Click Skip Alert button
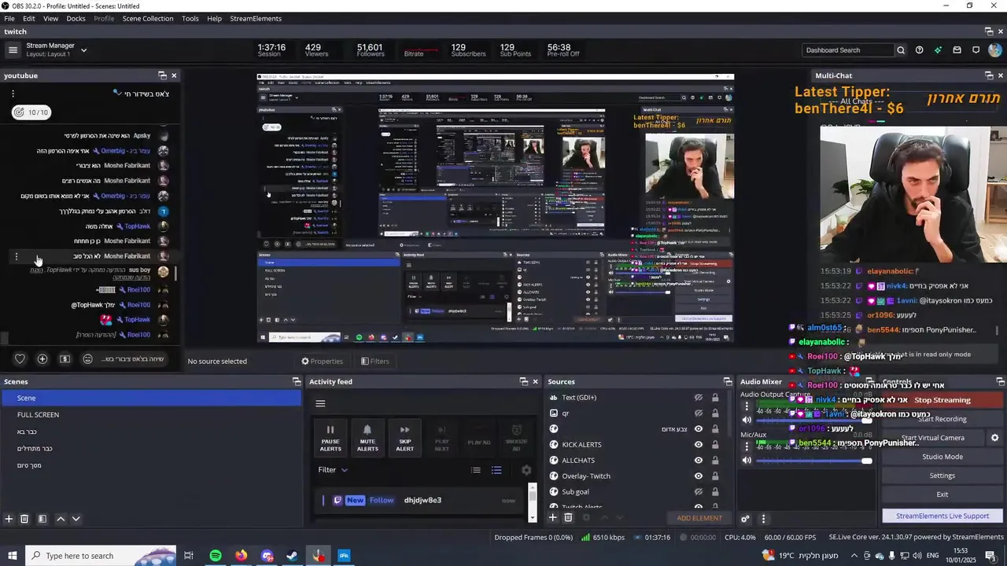 [404, 438]
